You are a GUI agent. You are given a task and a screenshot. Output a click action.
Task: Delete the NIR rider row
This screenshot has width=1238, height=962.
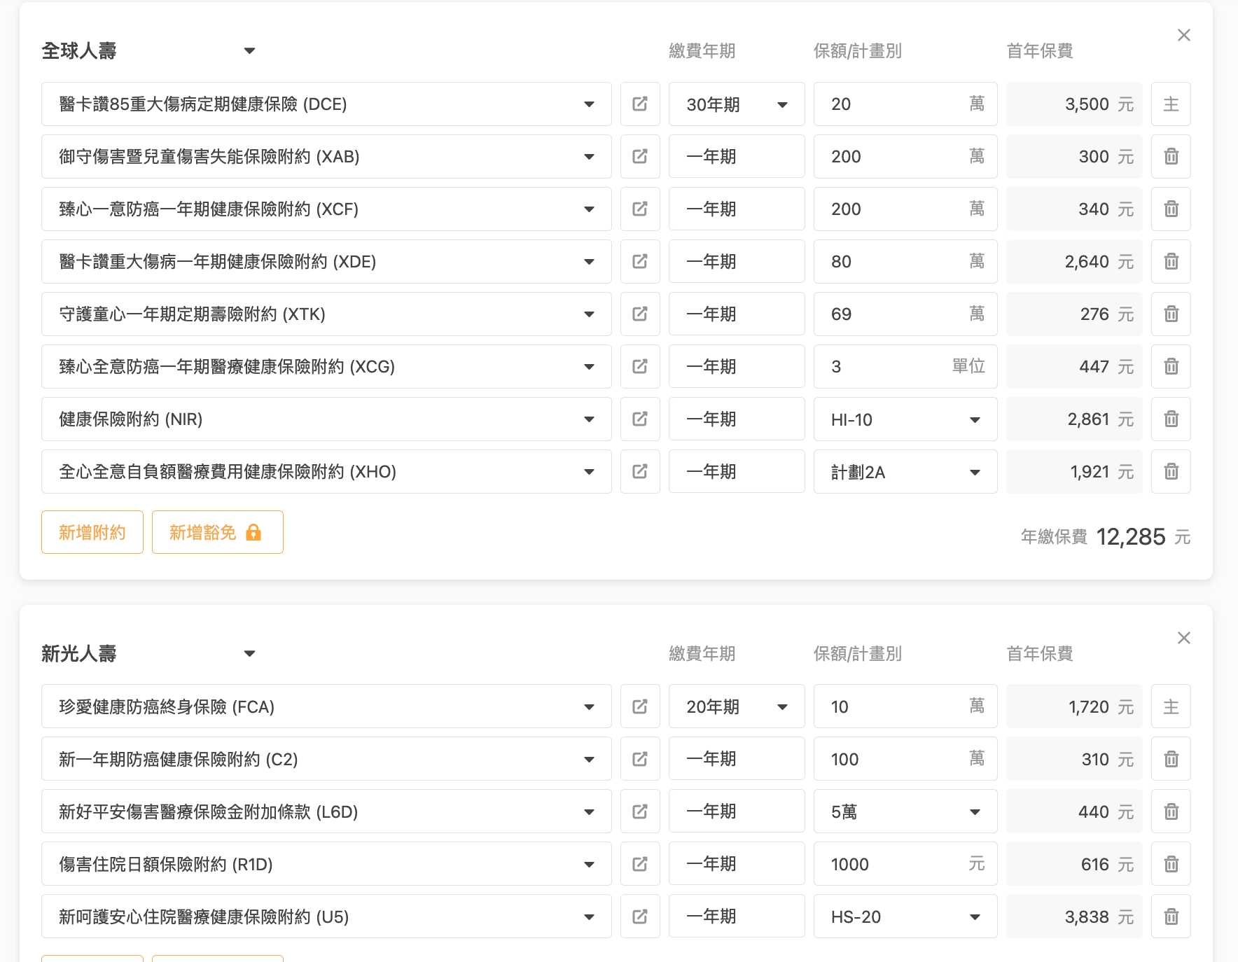[1171, 419]
